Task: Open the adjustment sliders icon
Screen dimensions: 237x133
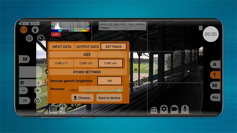Action: (29, 38)
